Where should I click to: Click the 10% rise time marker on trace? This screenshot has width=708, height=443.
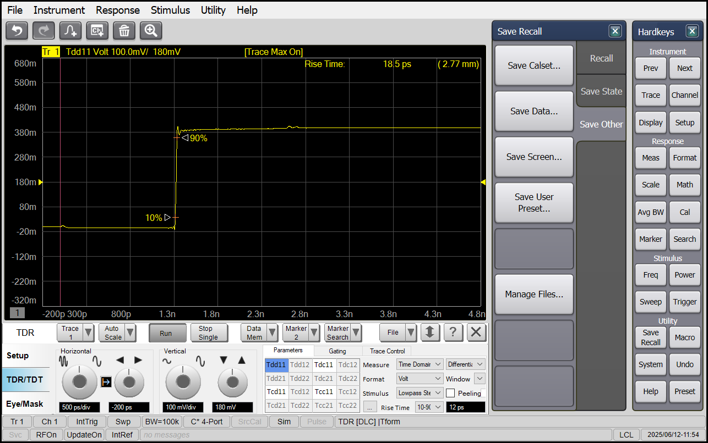pyautogui.click(x=158, y=218)
